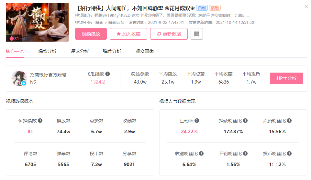
Task: Click the help icon next to 飞瓜指数
Action: click(x=107, y=74)
